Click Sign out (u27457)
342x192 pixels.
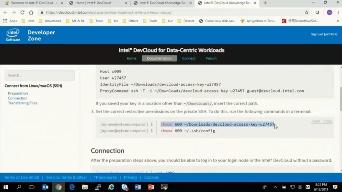pyautogui.click(x=324, y=34)
